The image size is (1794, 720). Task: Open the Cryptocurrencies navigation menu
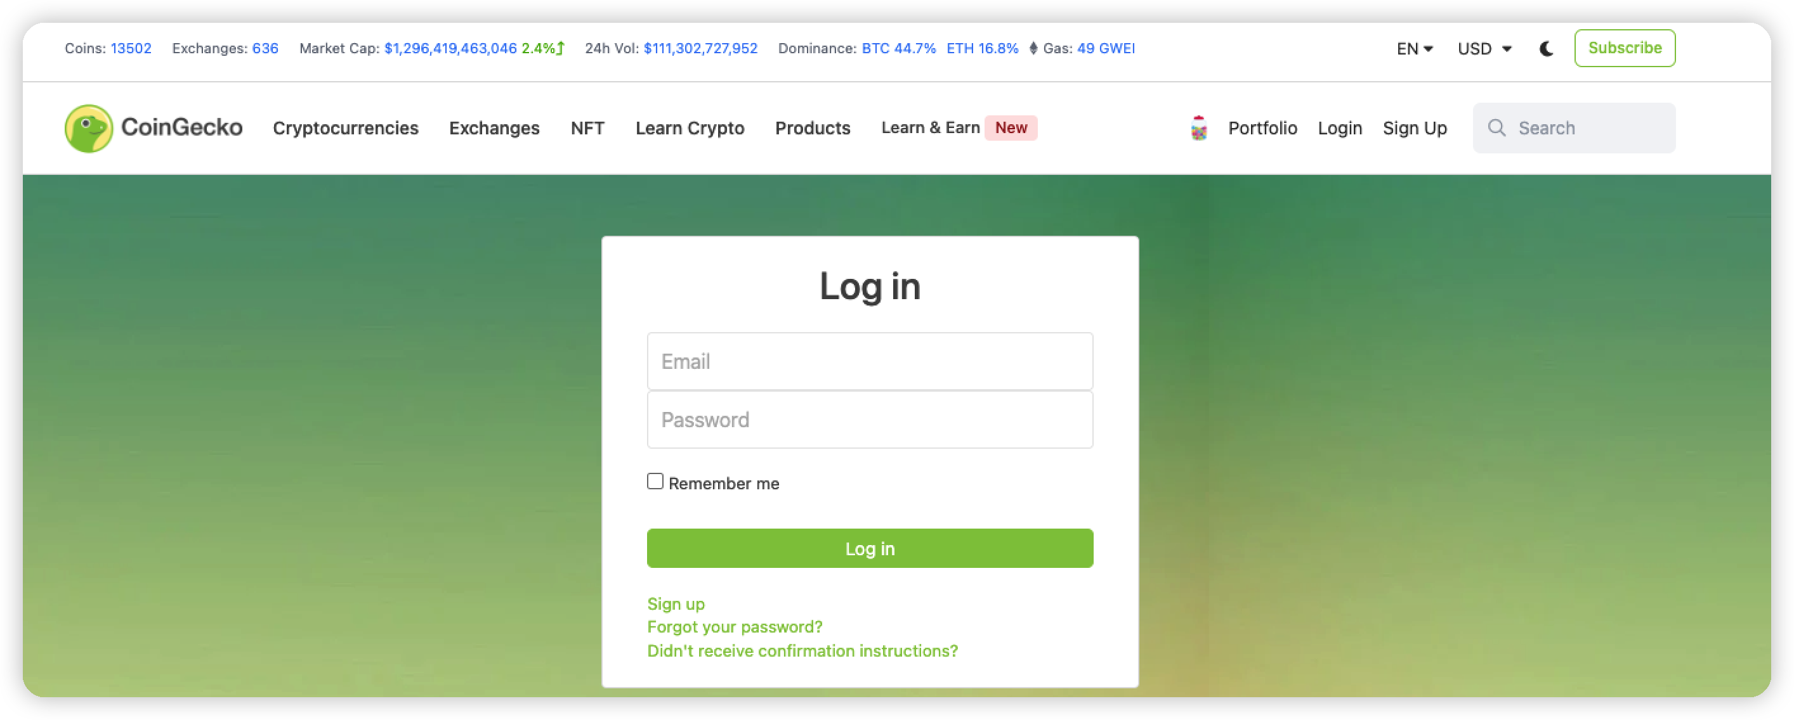point(346,127)
